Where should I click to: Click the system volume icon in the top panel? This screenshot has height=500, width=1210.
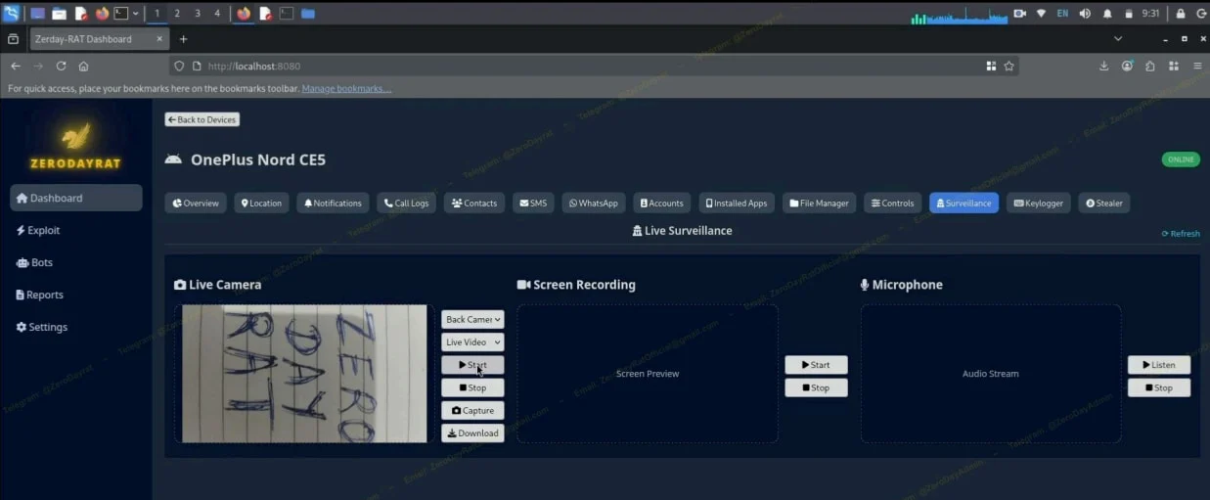pos(1085,14)
